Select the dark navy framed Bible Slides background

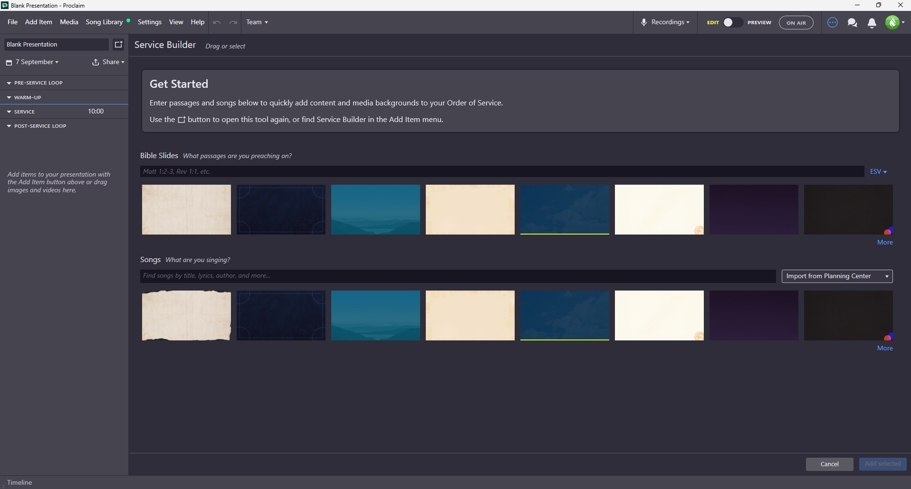281,209
